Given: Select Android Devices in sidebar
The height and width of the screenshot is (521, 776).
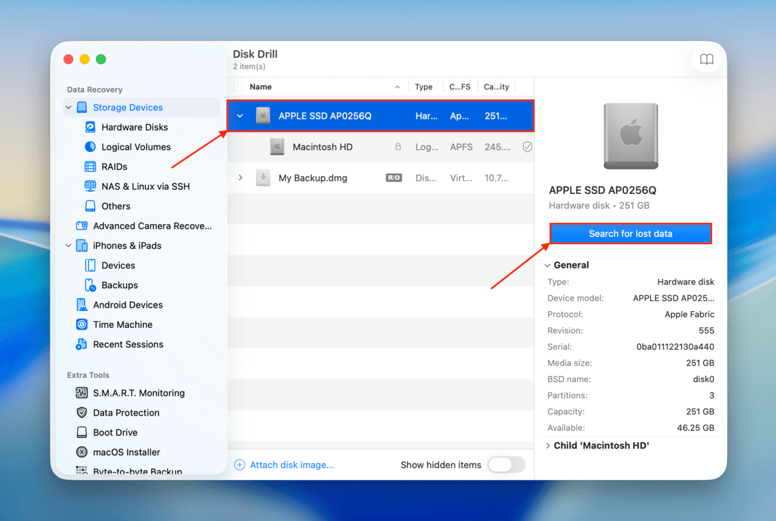Looking at the screenshot, I should pos(127,304).
